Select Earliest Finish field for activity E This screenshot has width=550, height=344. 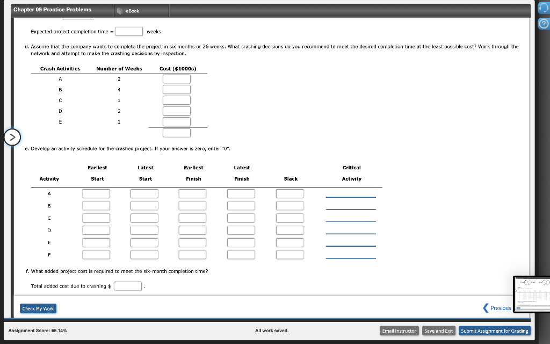pos(192,242)
